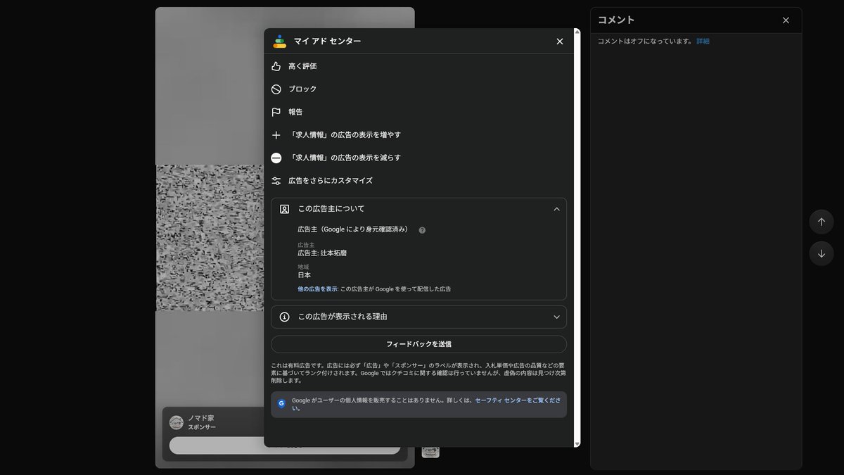Click the dialog scrollbar down arrow

pos(577,443)
